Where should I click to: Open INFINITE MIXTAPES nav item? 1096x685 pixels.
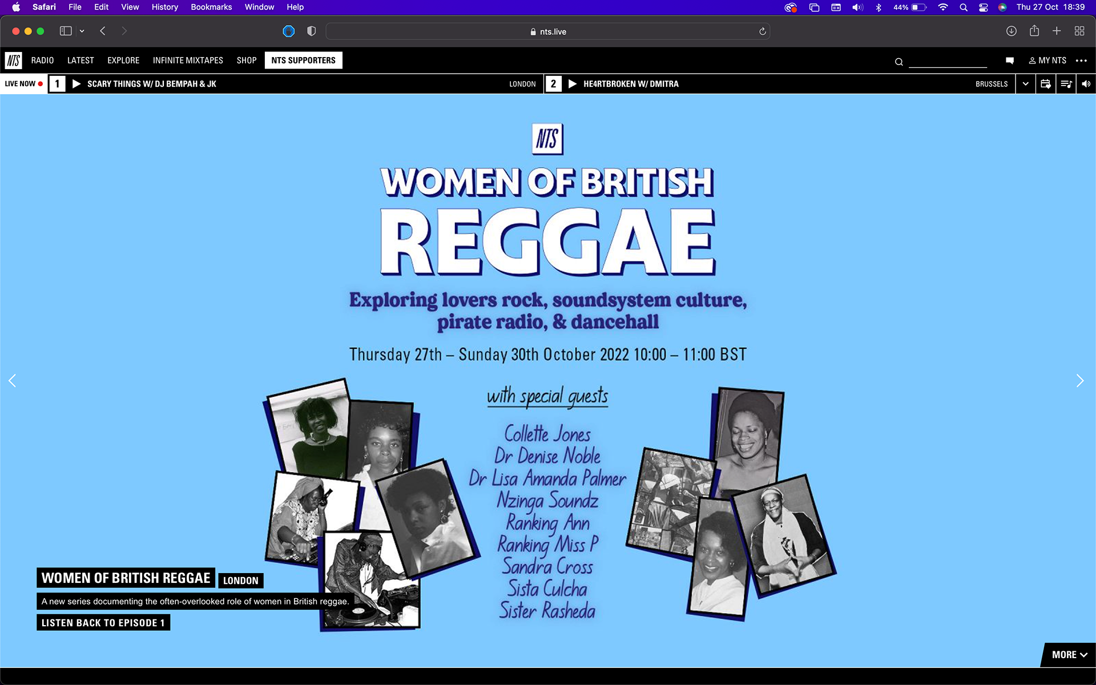188,61
